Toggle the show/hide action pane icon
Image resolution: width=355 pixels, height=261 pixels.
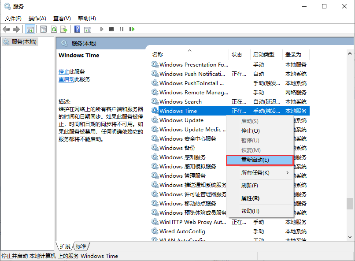(88, 29)
